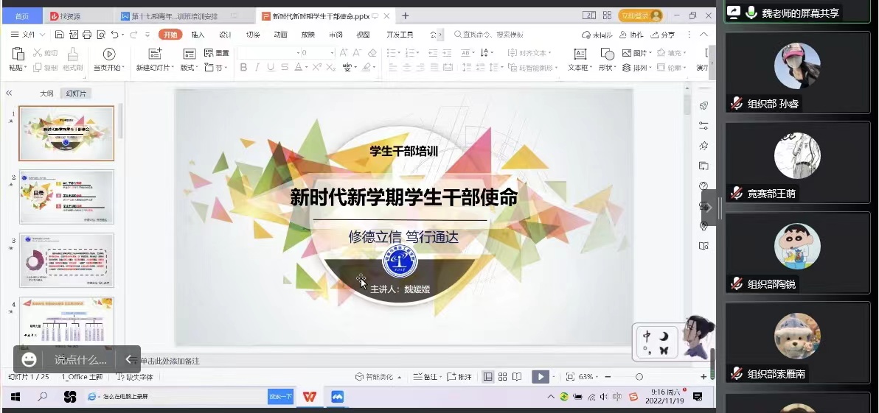Switch to the 大纲 outline tab
The height and width of the screenshot is (413, 879).
pyautogui.click(x=46, y=93)
